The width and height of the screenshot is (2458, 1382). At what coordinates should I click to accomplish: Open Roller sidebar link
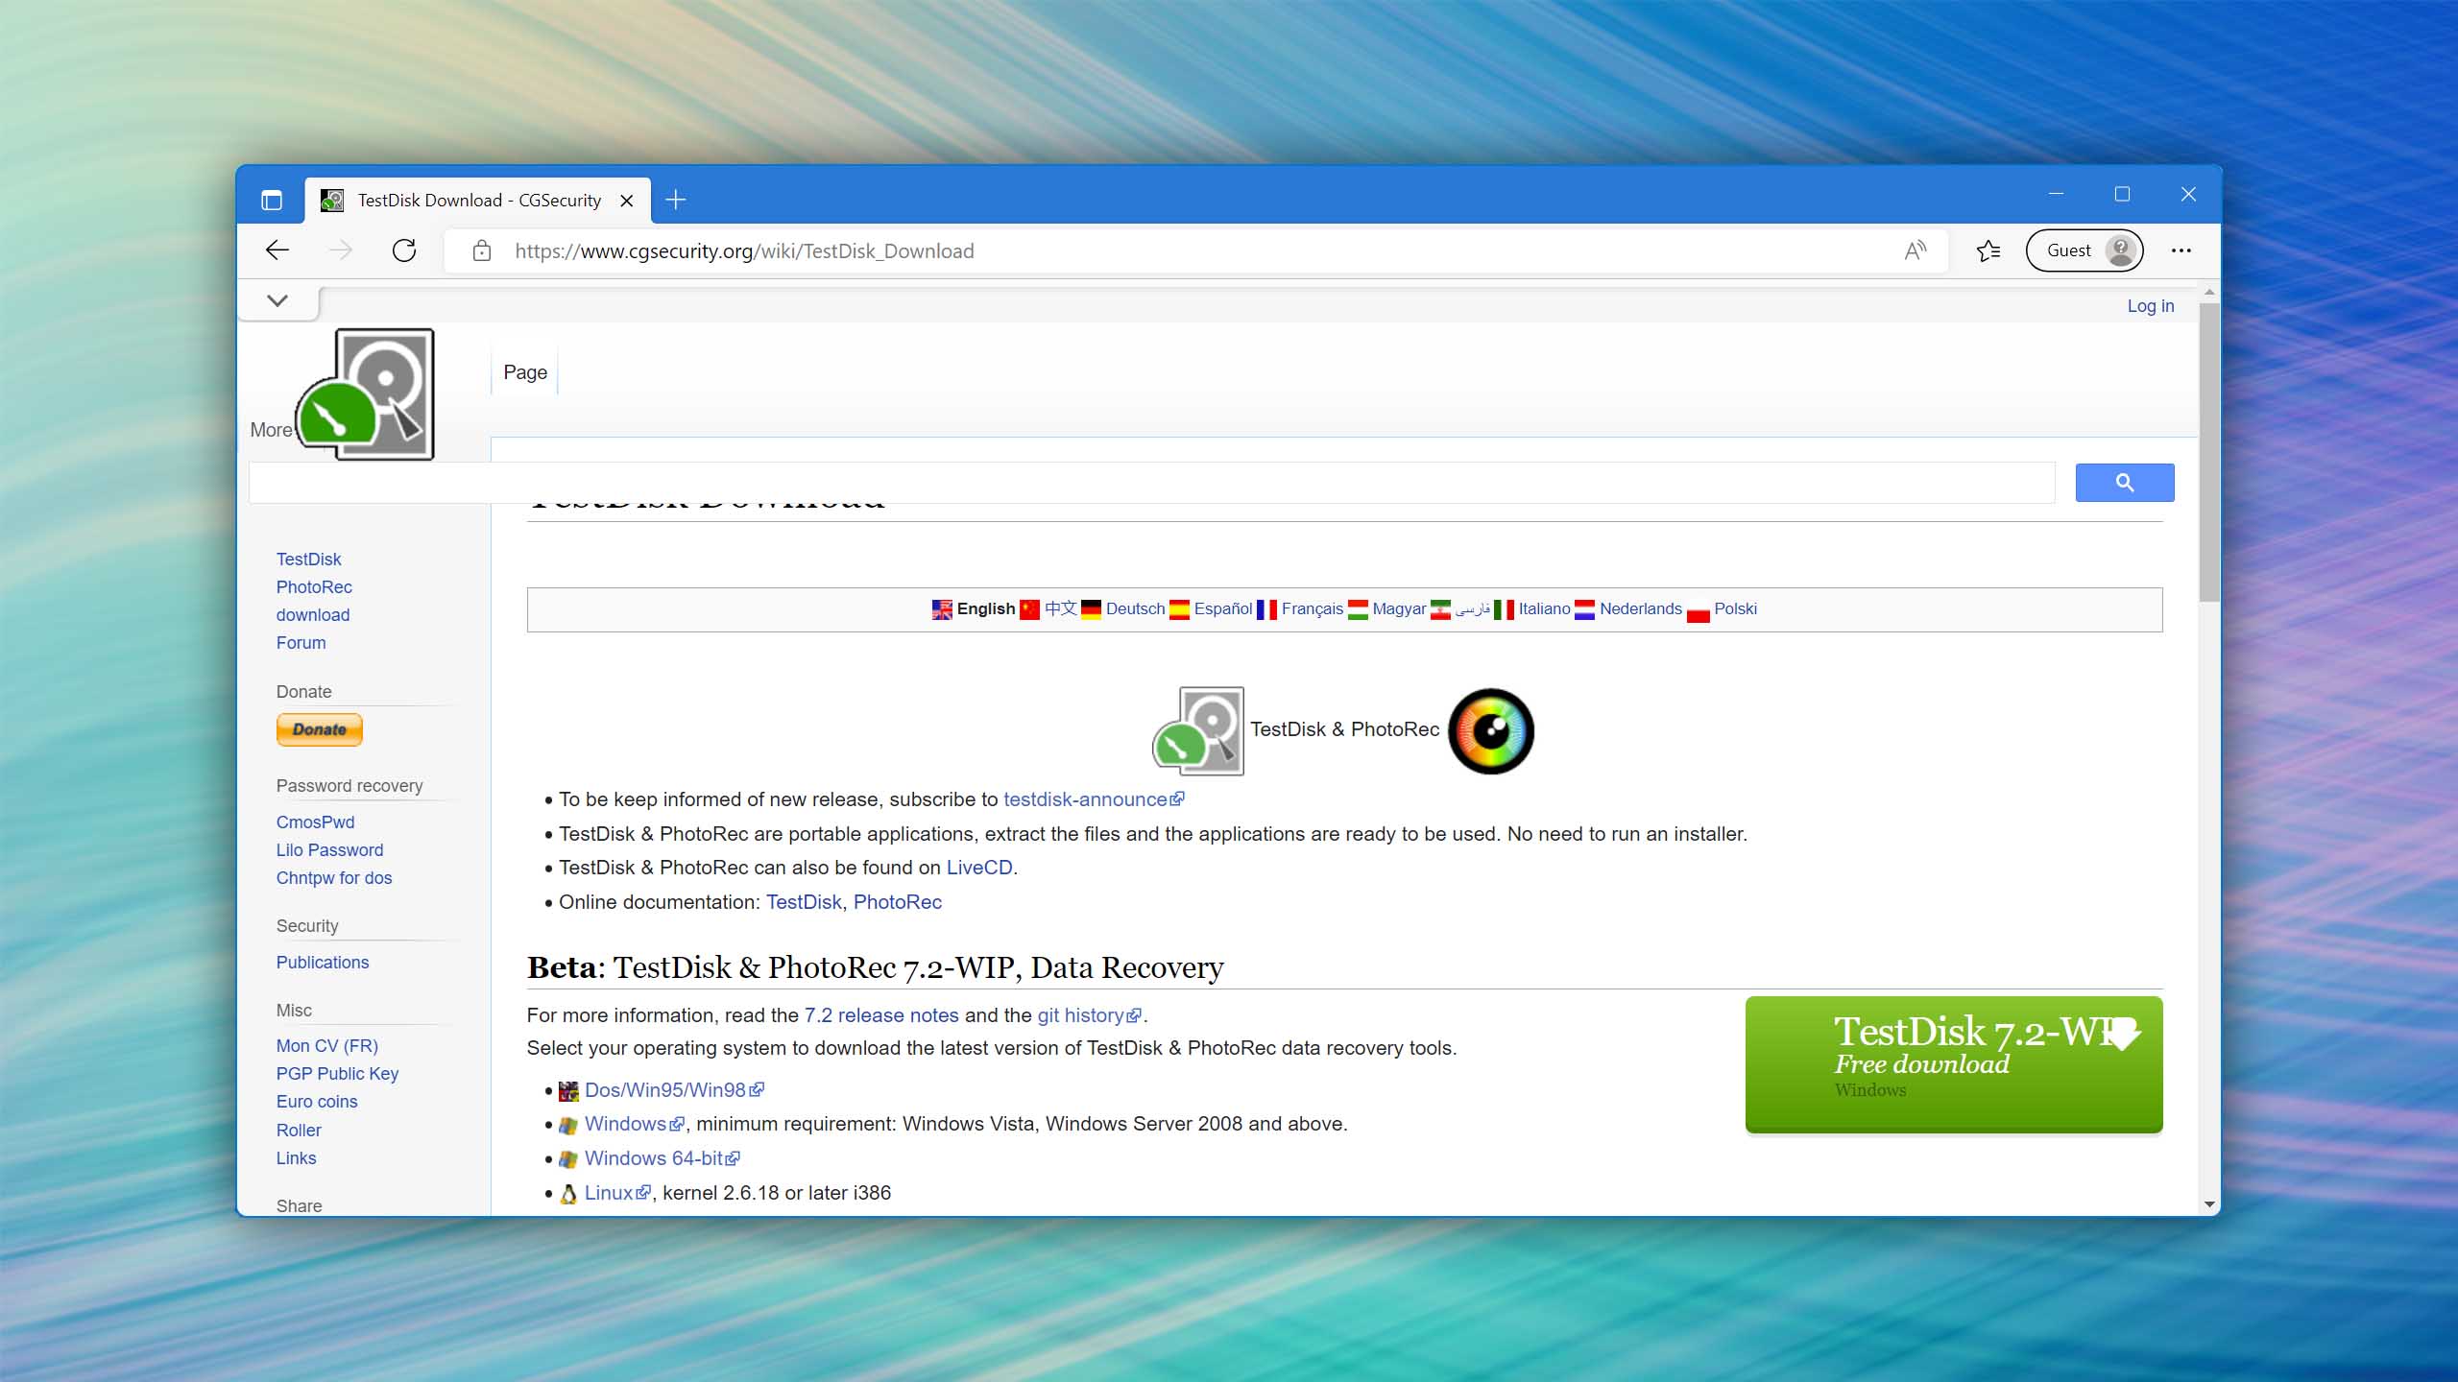(x=299, y=1130)
